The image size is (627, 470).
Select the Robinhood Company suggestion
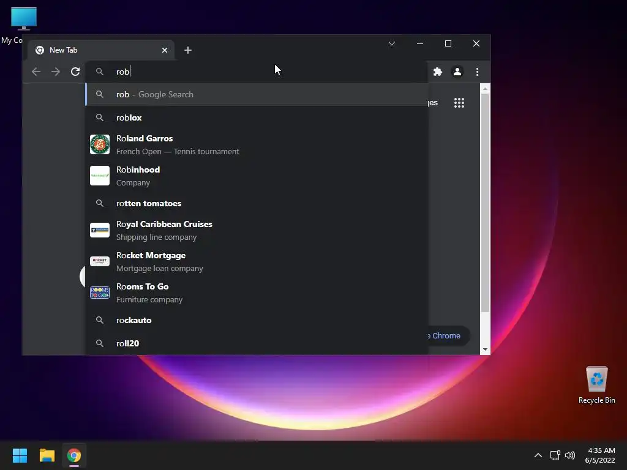257,176
